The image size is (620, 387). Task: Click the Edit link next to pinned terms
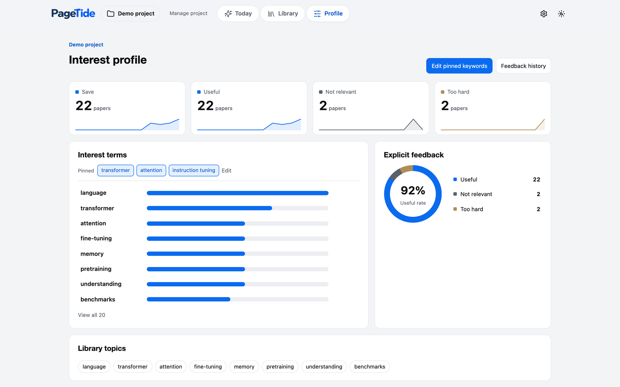pyautogui.click(x=226, y=171)
